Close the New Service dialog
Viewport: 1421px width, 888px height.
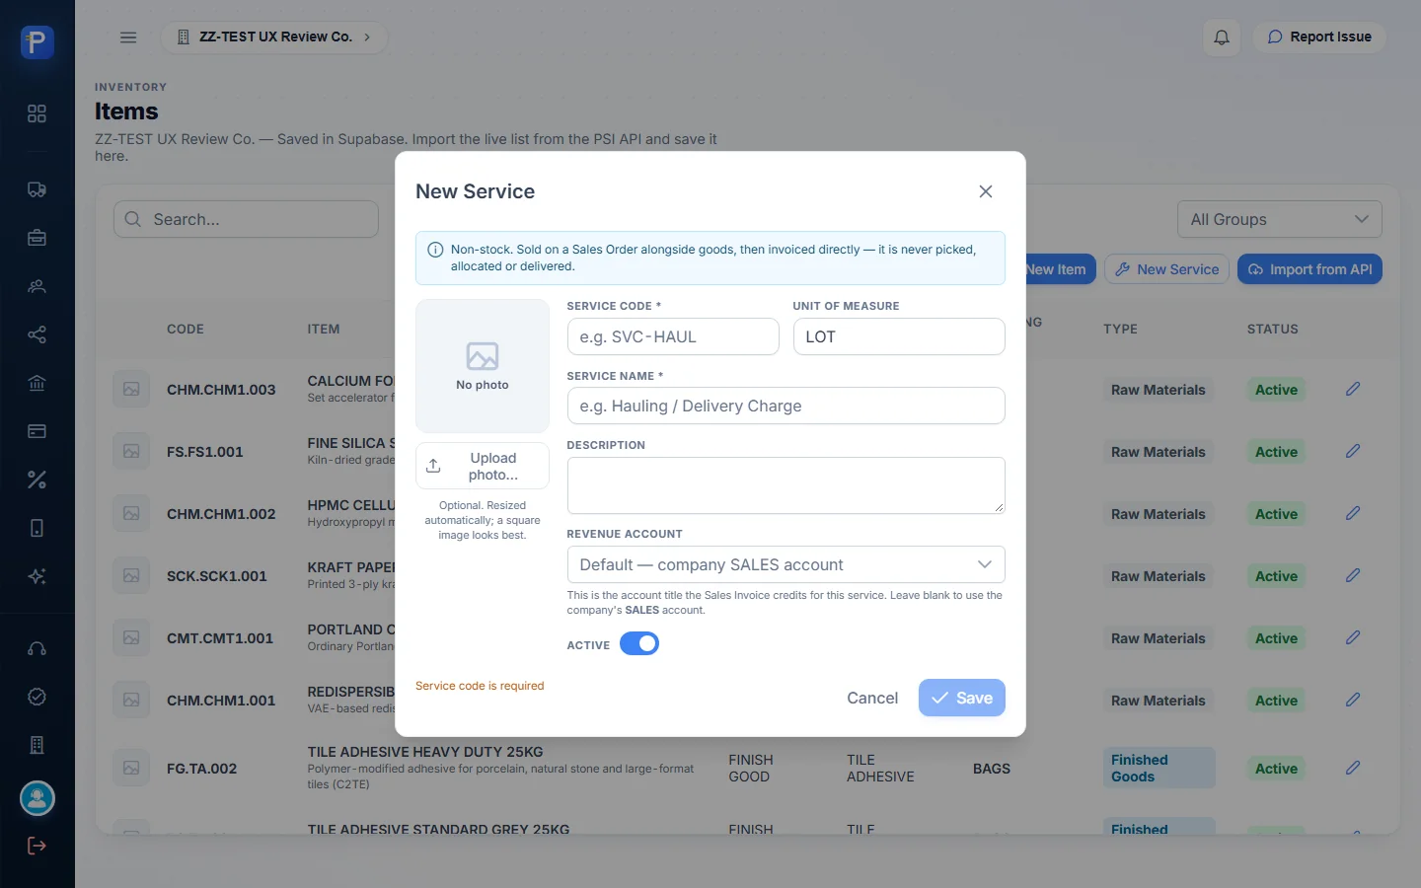(986, 191)
